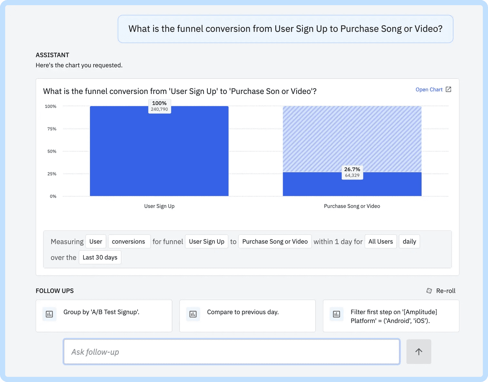Click chart icon on the A/B Test Signup card
Viewport: 488px width, 382px height.
pyautogui.click(x=49, y=314)
